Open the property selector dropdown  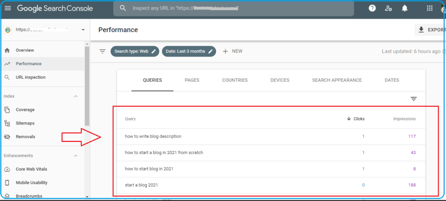(x=83, y=30)
